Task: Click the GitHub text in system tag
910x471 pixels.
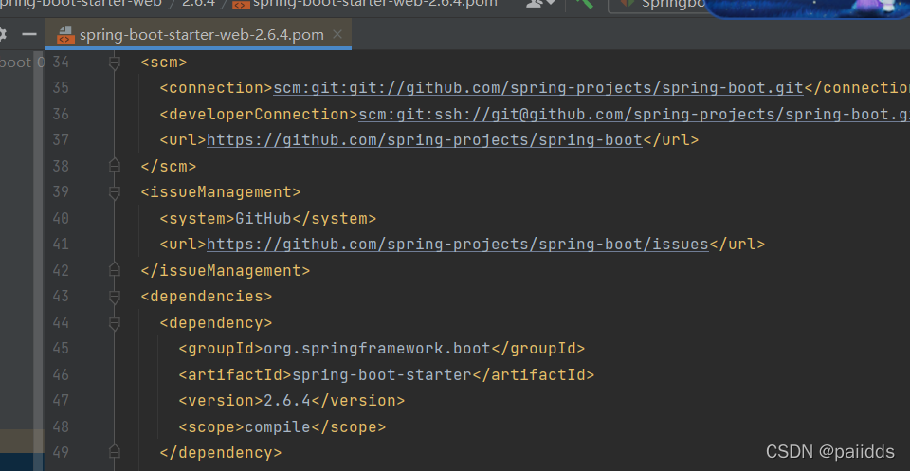Action: [263, 219]
